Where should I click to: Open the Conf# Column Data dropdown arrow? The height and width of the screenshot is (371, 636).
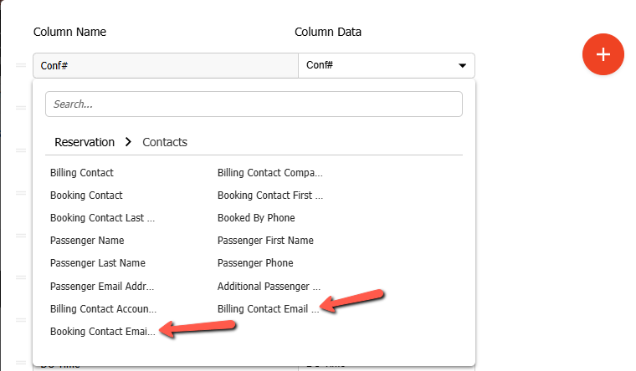pyautogui.click(x=462, y=65)
